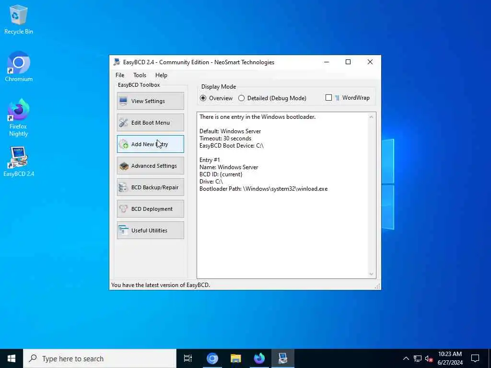Select the Overview display mode

coord(216,98)
